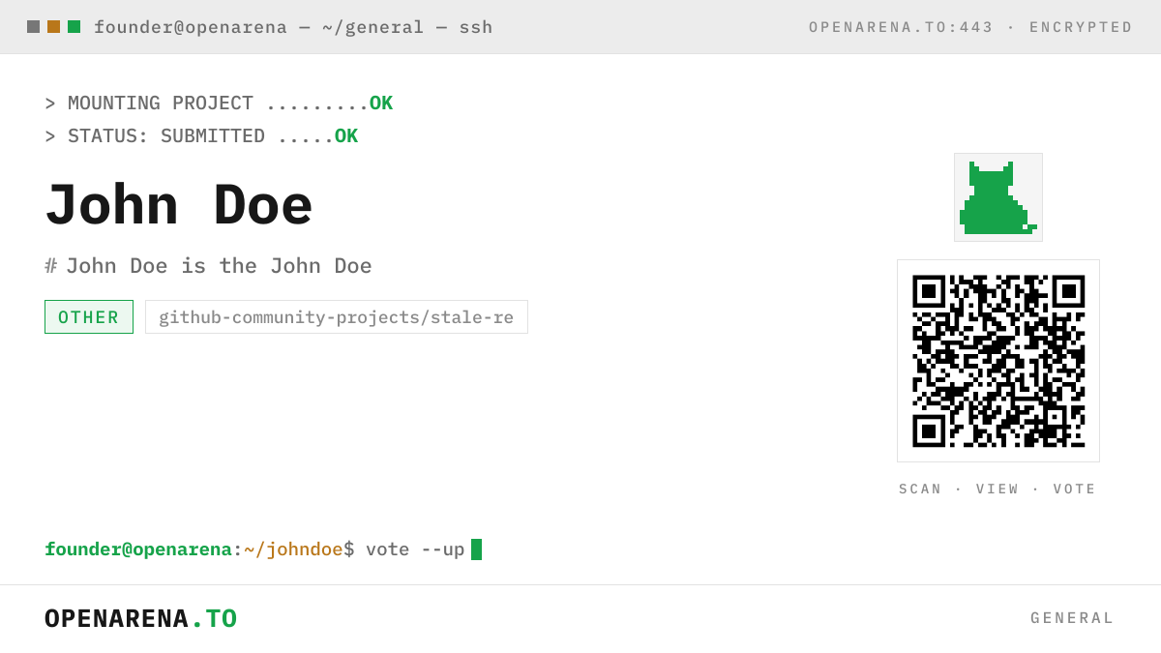Click the STATUS: SUBMITTED OK line
Screen dimensions: 1161x653
click(x=201, y=136)
